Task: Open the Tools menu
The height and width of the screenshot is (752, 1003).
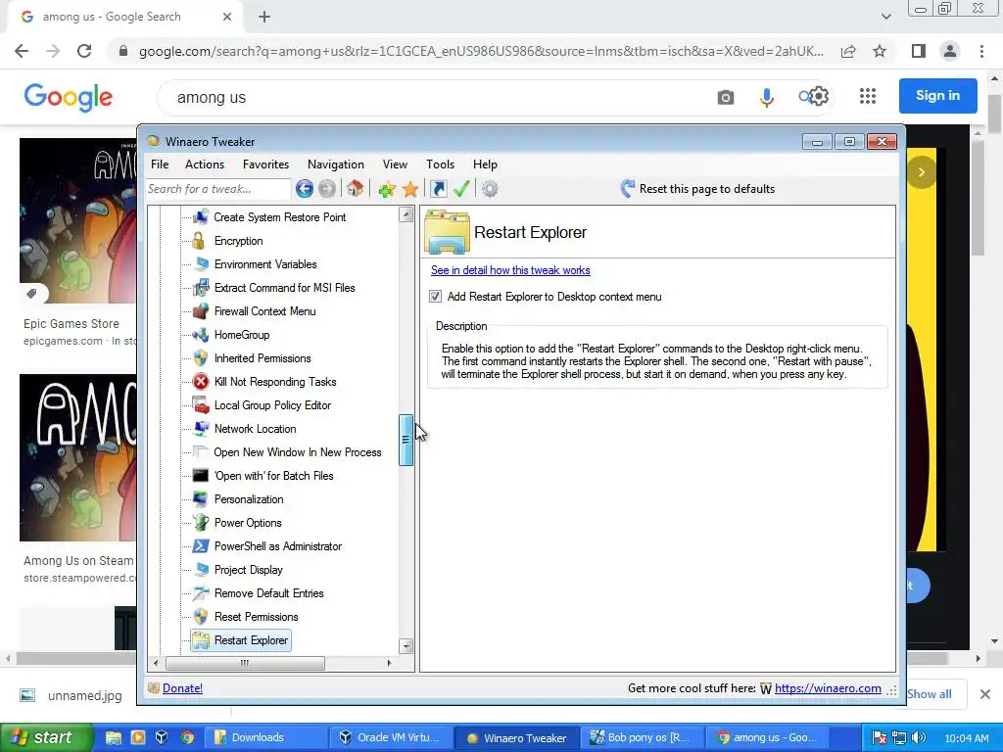Action: click(440, 164)
